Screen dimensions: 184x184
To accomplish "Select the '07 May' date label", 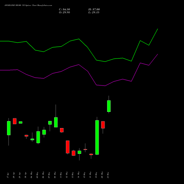I will tap(49, 175).
